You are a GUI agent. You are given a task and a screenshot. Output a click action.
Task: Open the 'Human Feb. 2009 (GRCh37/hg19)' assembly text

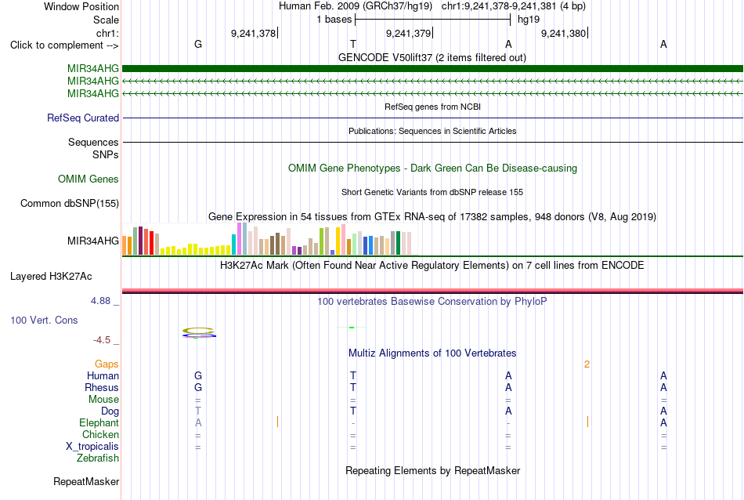[x=356, y=6]
